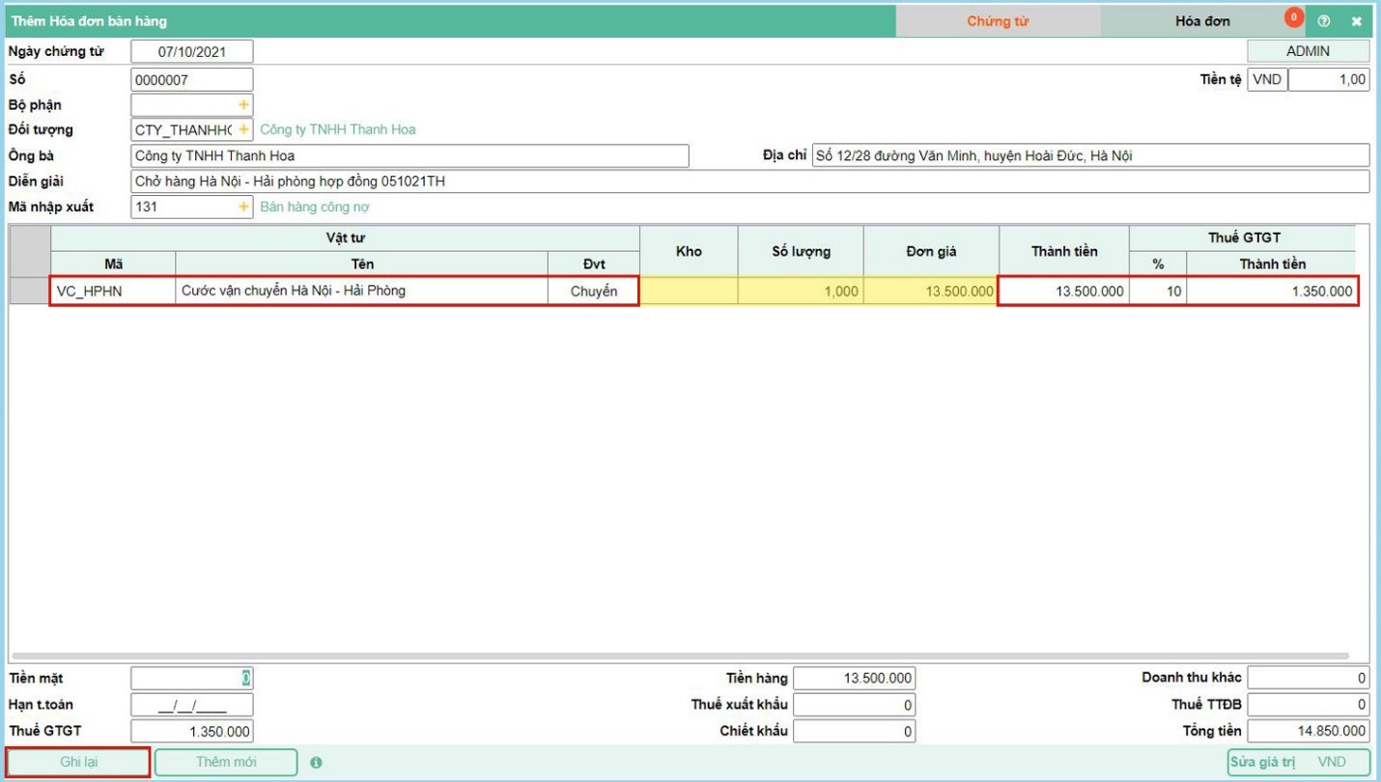The height and width of the screenshot is (782, 1381).
Task: Click the plus icon in Mã nhập xuất field
Action: click(243, 208)
